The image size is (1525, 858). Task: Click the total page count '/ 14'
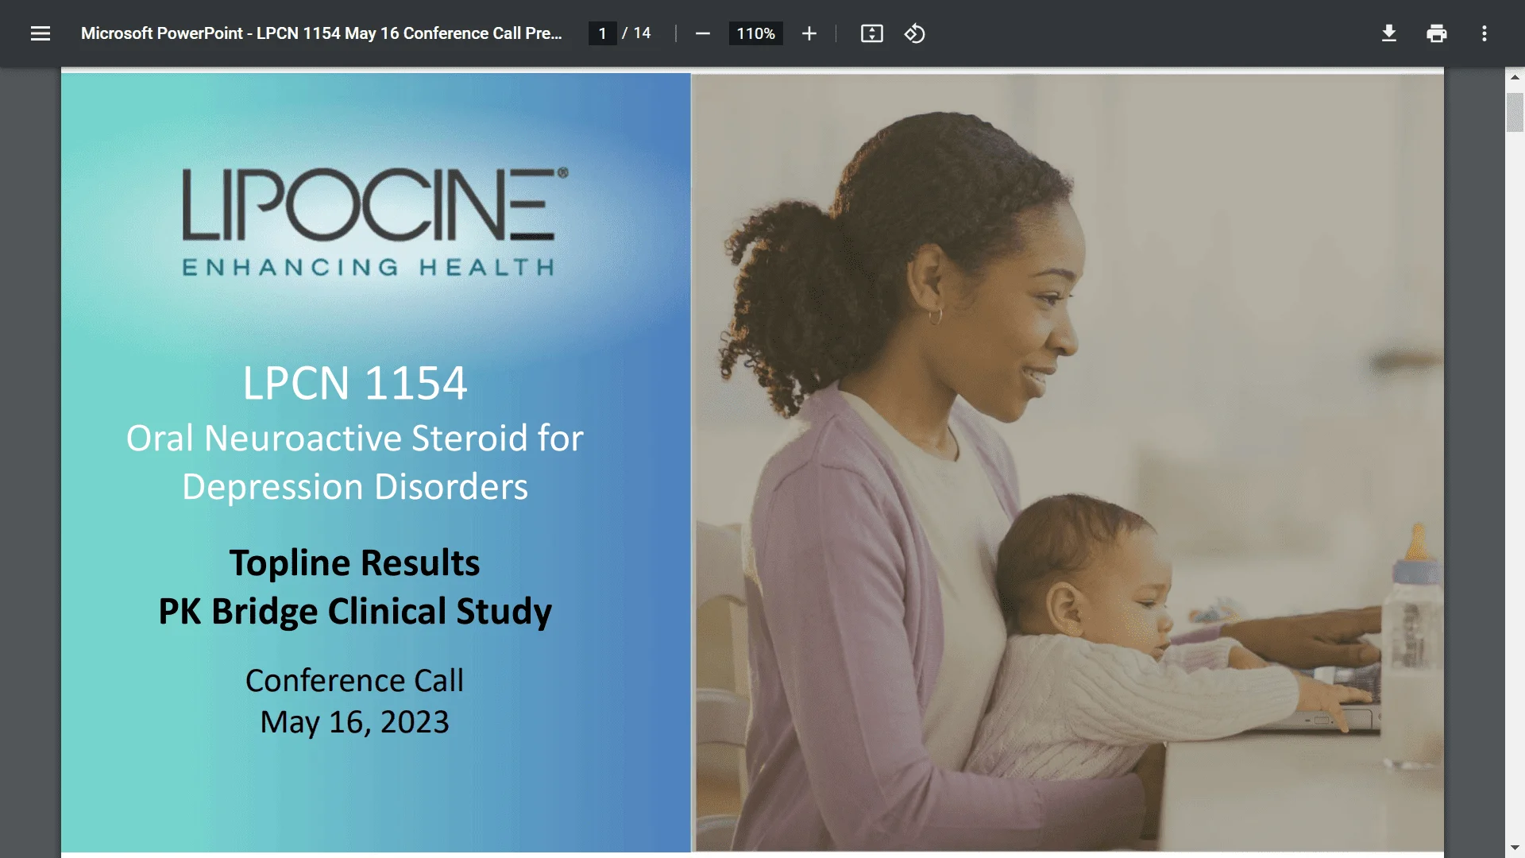(636, 33)
